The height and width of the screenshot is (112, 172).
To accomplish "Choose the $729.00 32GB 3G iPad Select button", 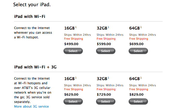I will (106, 101).
